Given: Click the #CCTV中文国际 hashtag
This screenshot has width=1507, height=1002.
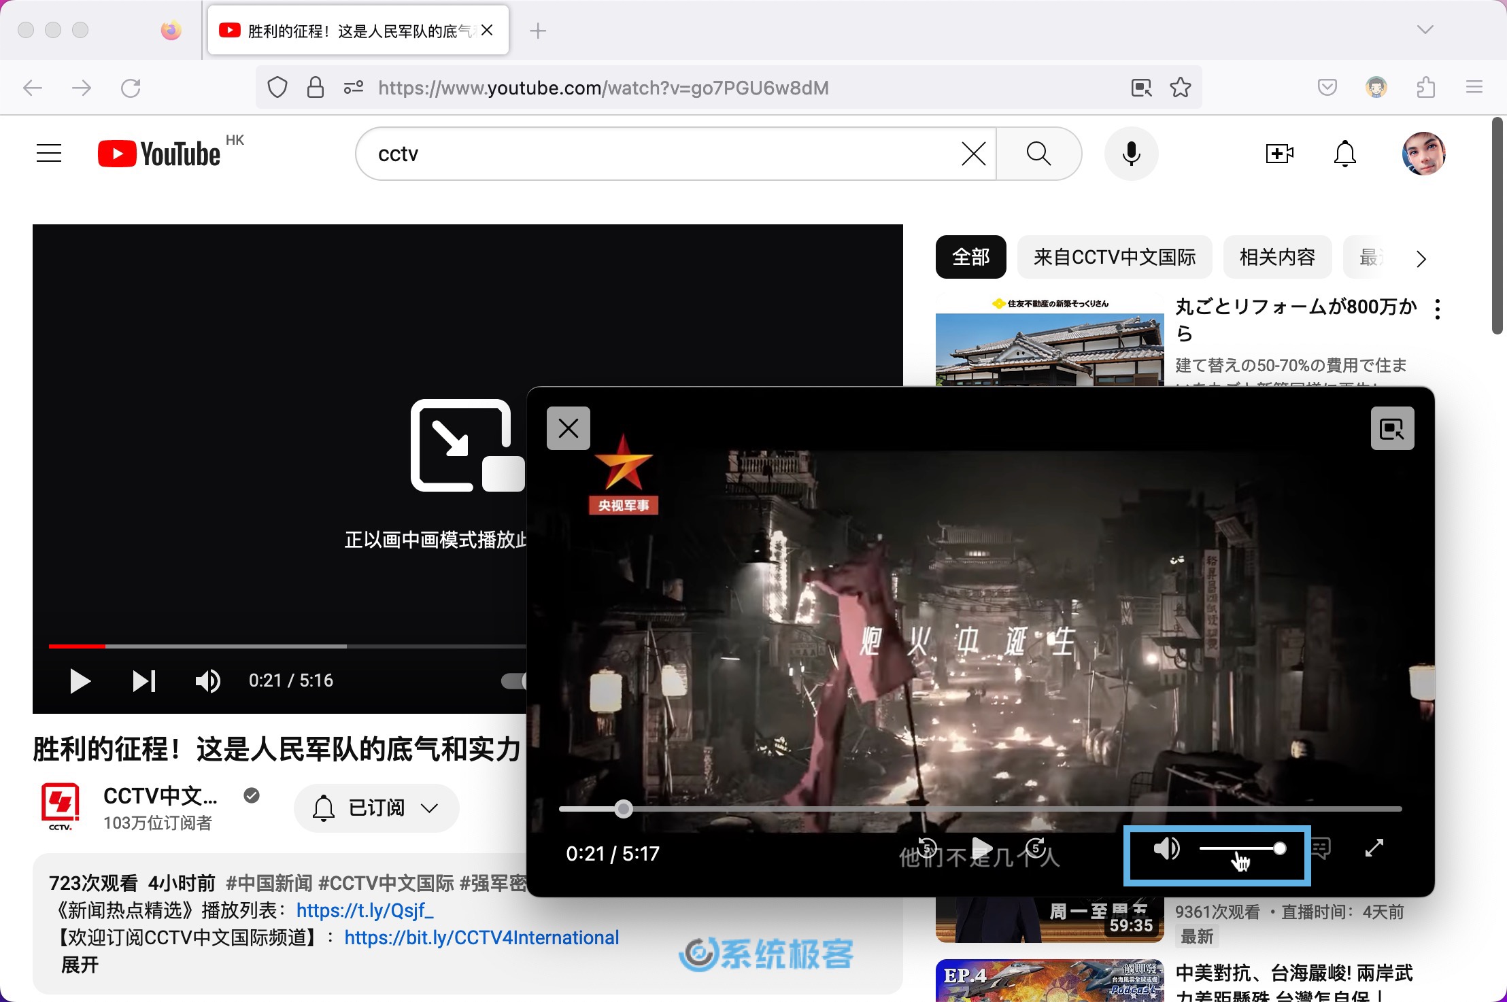Looking at the screenshot, I should click(386, 883).
